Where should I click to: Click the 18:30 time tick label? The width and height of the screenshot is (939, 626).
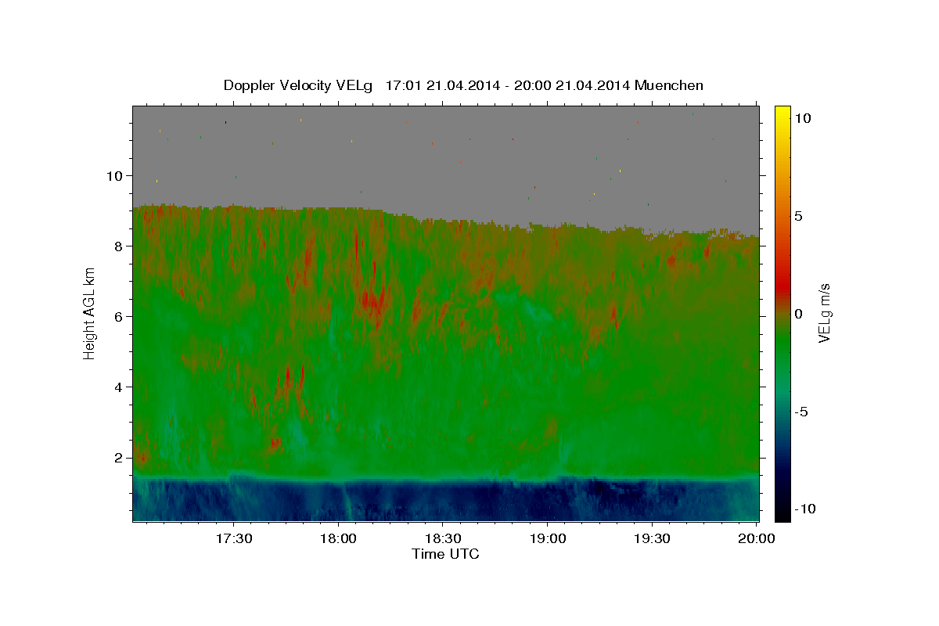coord(443,538)
